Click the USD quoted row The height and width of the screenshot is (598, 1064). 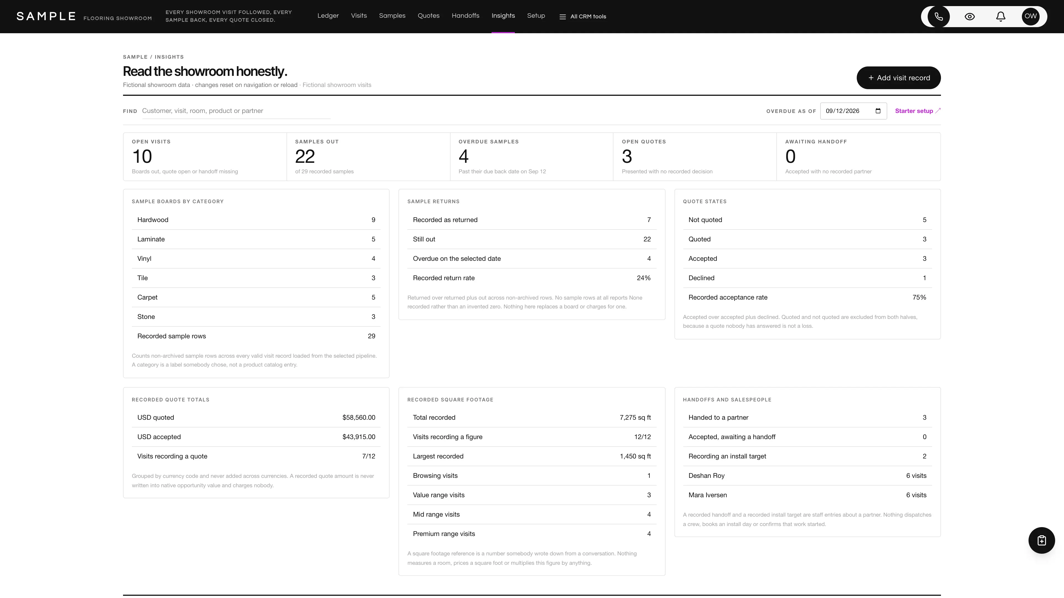[x=256, y=418]
